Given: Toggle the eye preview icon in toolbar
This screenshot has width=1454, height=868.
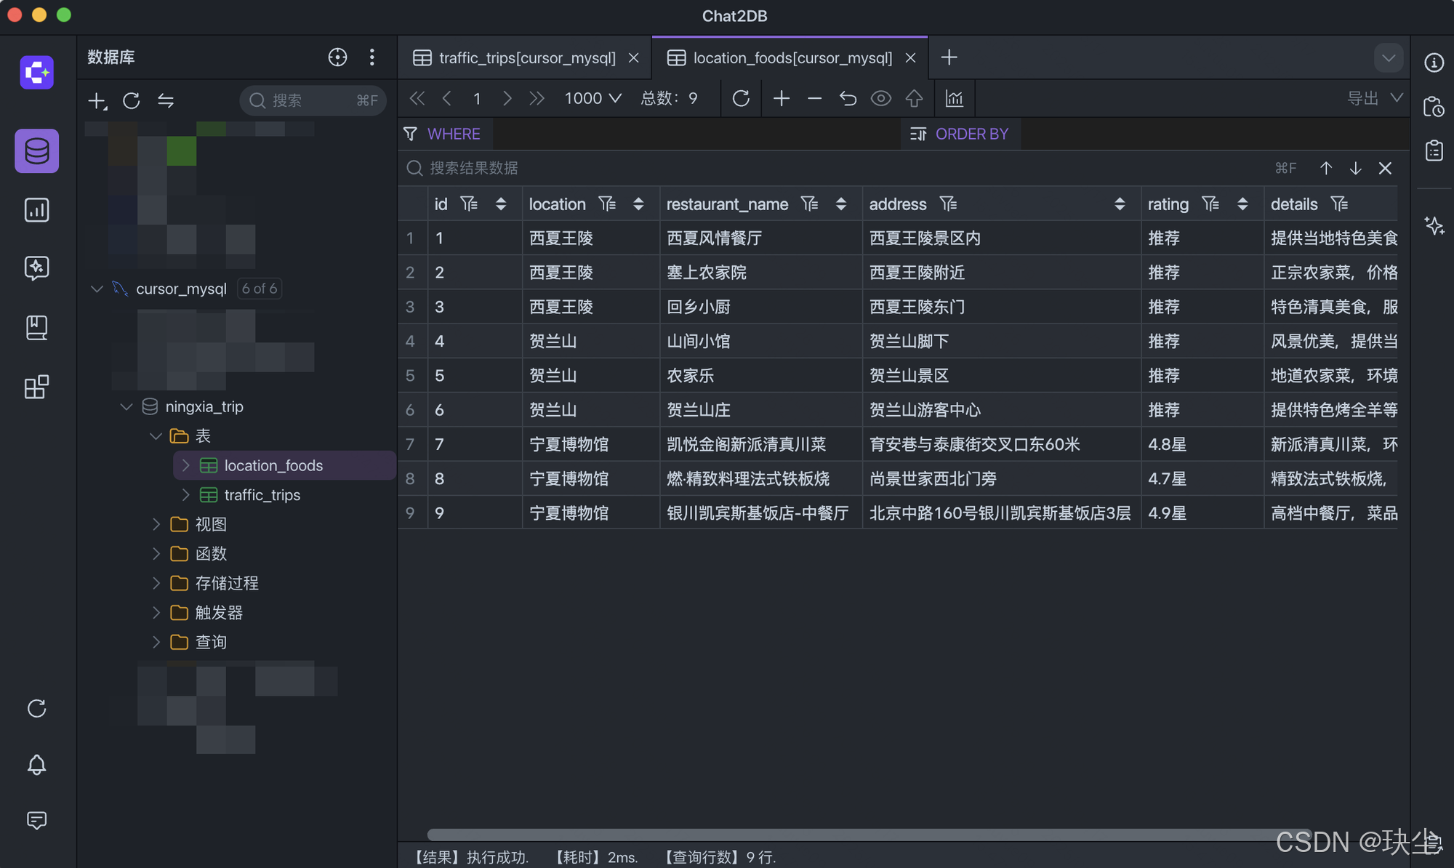Looking at the screenshot, I should point(881,98).
